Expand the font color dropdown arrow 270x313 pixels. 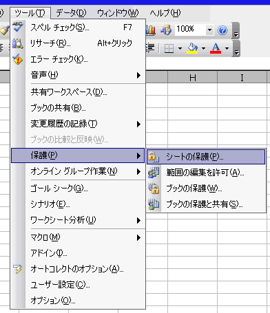coord(227,48)
